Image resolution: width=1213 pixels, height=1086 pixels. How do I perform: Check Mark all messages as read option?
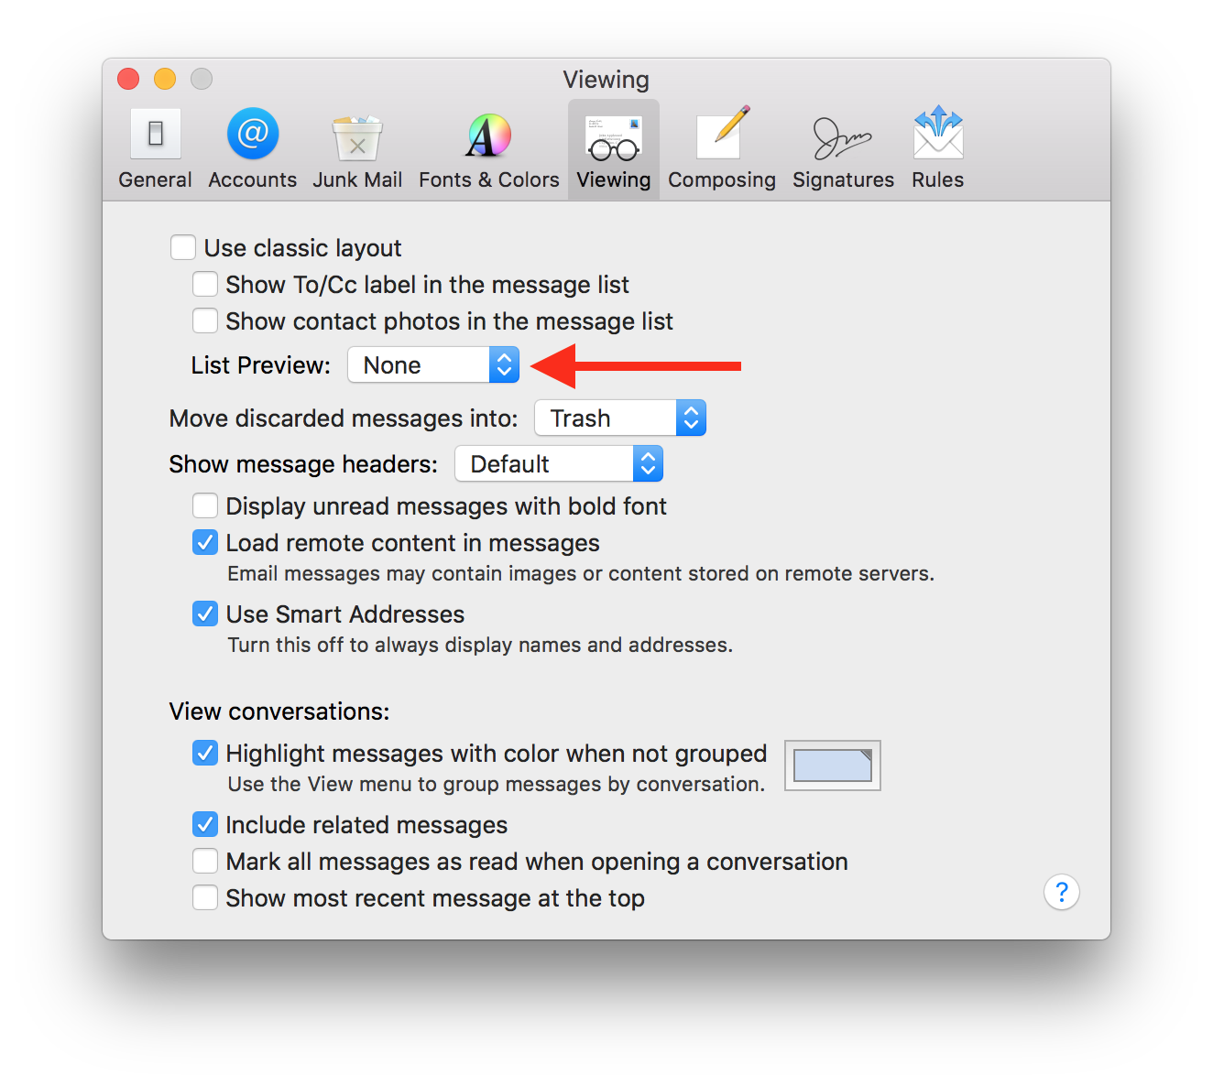(205, 861)
